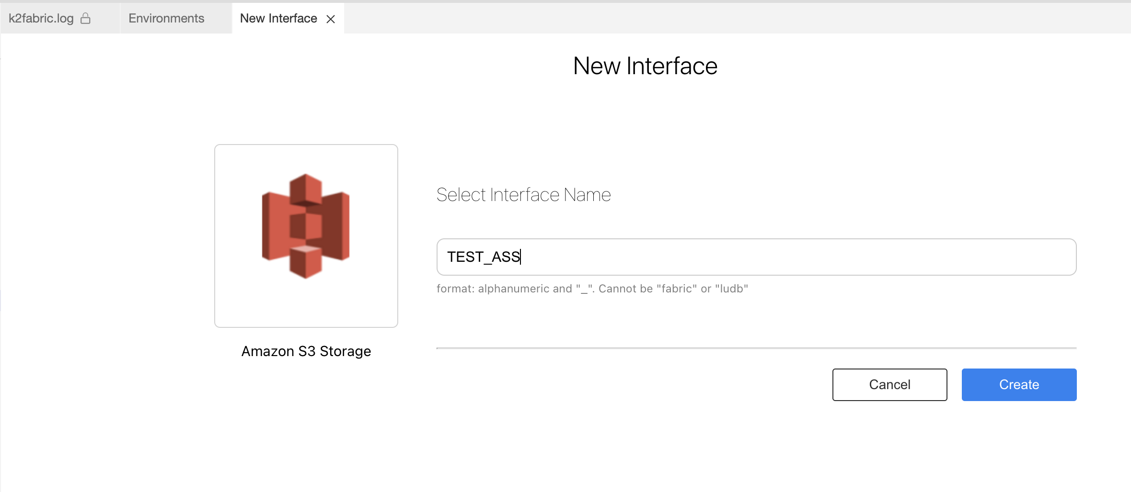Viewport: 1131px width, 492px height.
Task: Switch to the k2fabric.log tab
Action: (x=41, y=18)
